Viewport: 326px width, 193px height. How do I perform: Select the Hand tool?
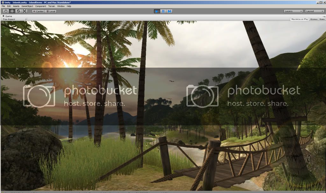tap(6, 11)
